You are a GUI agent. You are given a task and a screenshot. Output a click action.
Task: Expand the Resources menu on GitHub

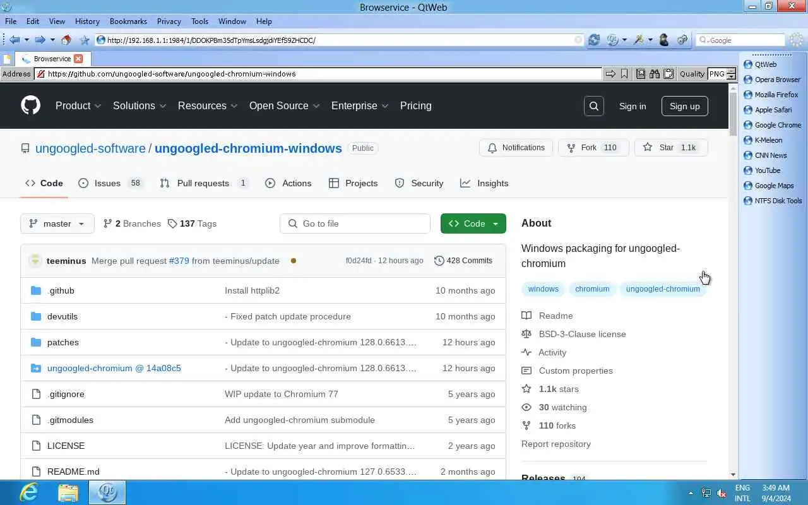[208, 105]
